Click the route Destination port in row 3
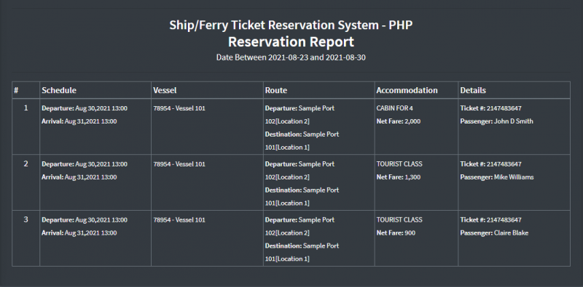 click(x=302, y=252)
